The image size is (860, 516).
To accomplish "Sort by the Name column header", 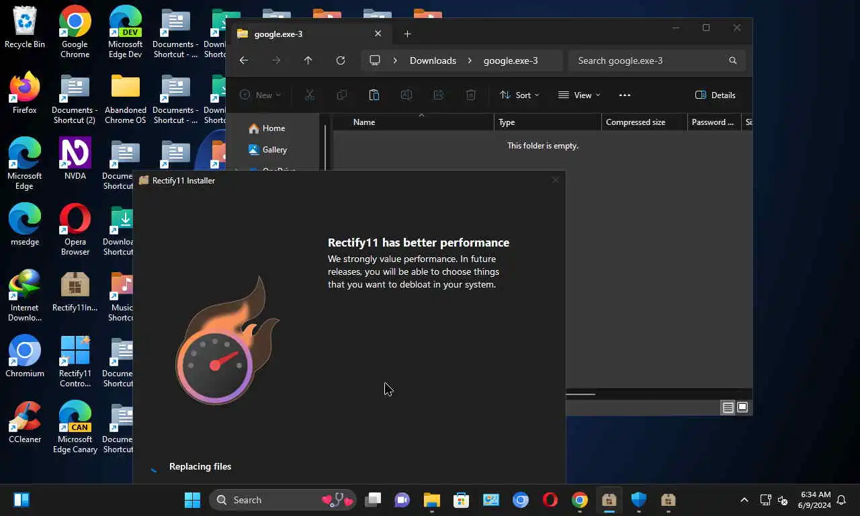I will pyautogui.click(x=413, y=122).
